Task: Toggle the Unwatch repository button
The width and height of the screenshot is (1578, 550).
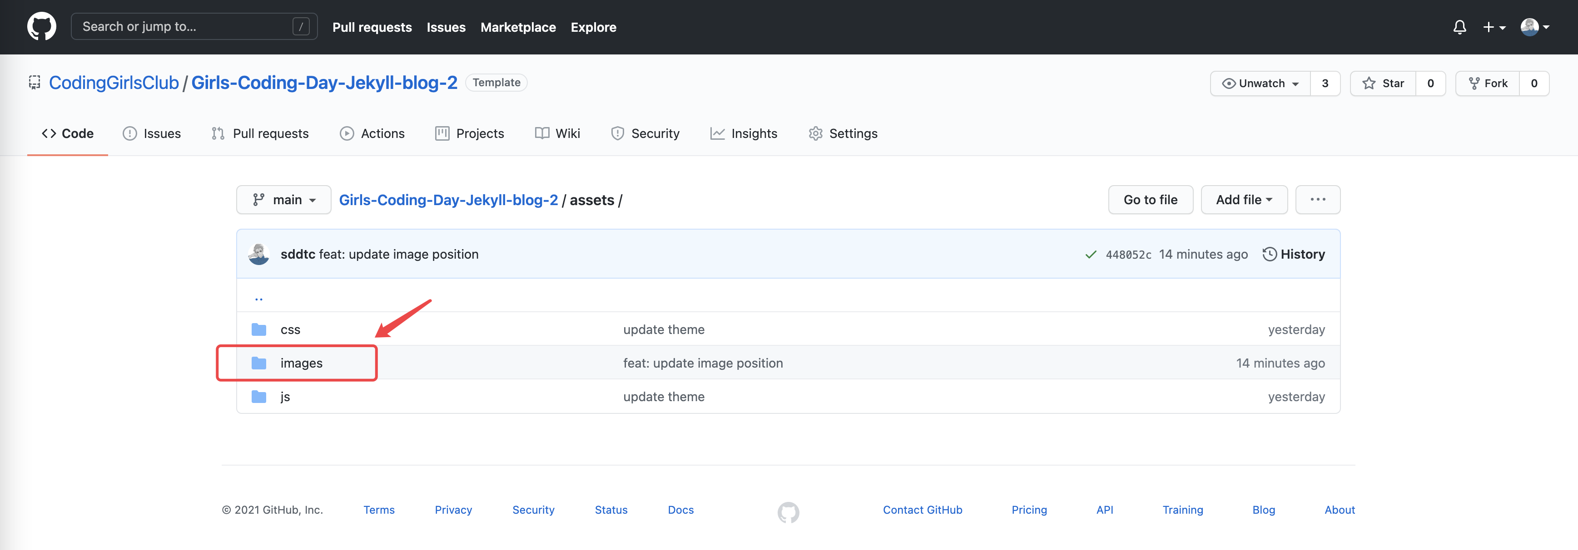Action: pos(1260,83)
